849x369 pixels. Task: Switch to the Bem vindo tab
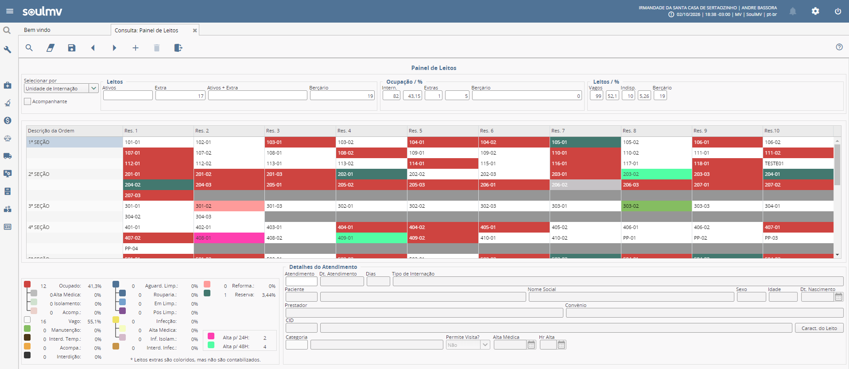(x=37, y=30)
